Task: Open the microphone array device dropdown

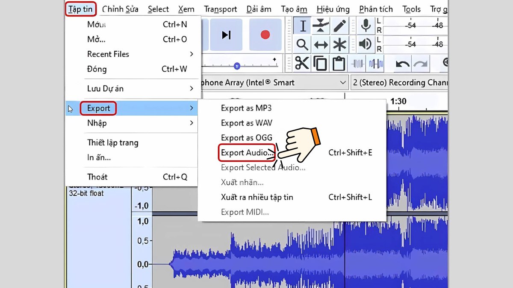Action: 274,82
